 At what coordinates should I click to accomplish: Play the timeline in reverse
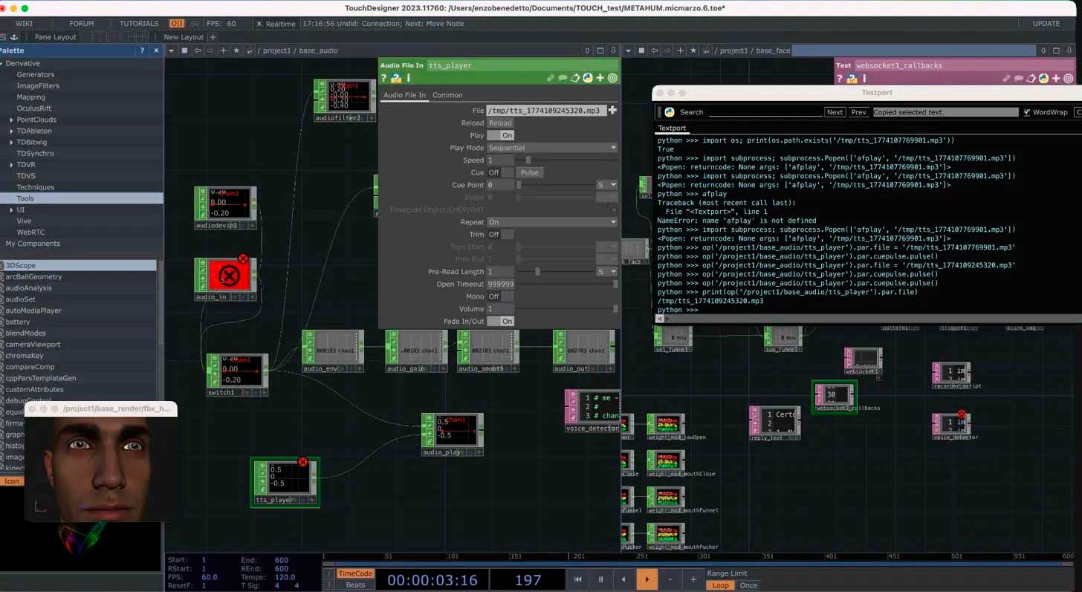click(x=623, y=579)
